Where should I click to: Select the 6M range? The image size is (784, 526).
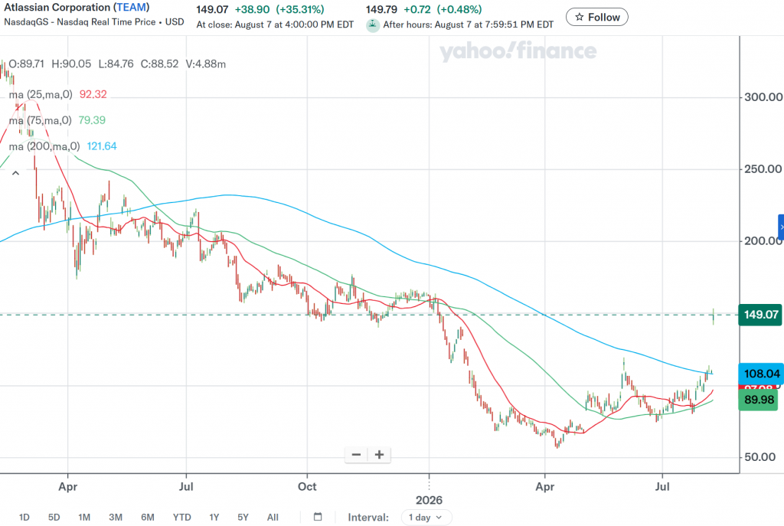pos(148,517)
